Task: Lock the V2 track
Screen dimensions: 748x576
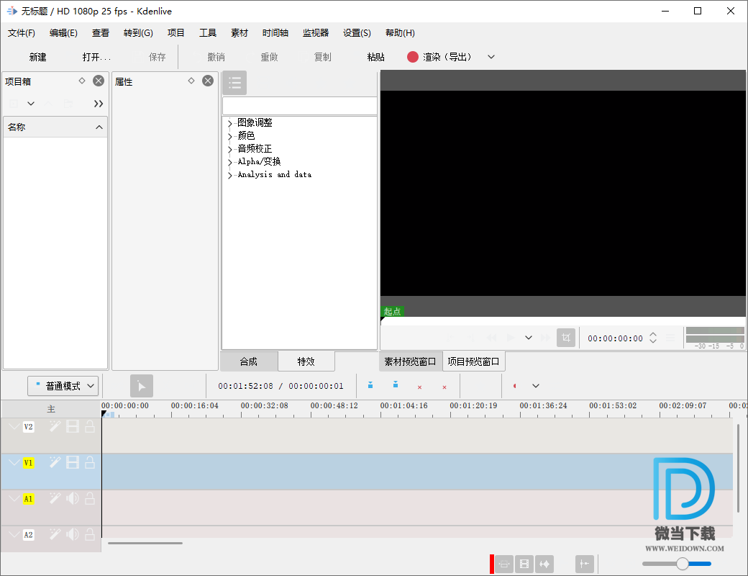Action: tap(90, 426)
